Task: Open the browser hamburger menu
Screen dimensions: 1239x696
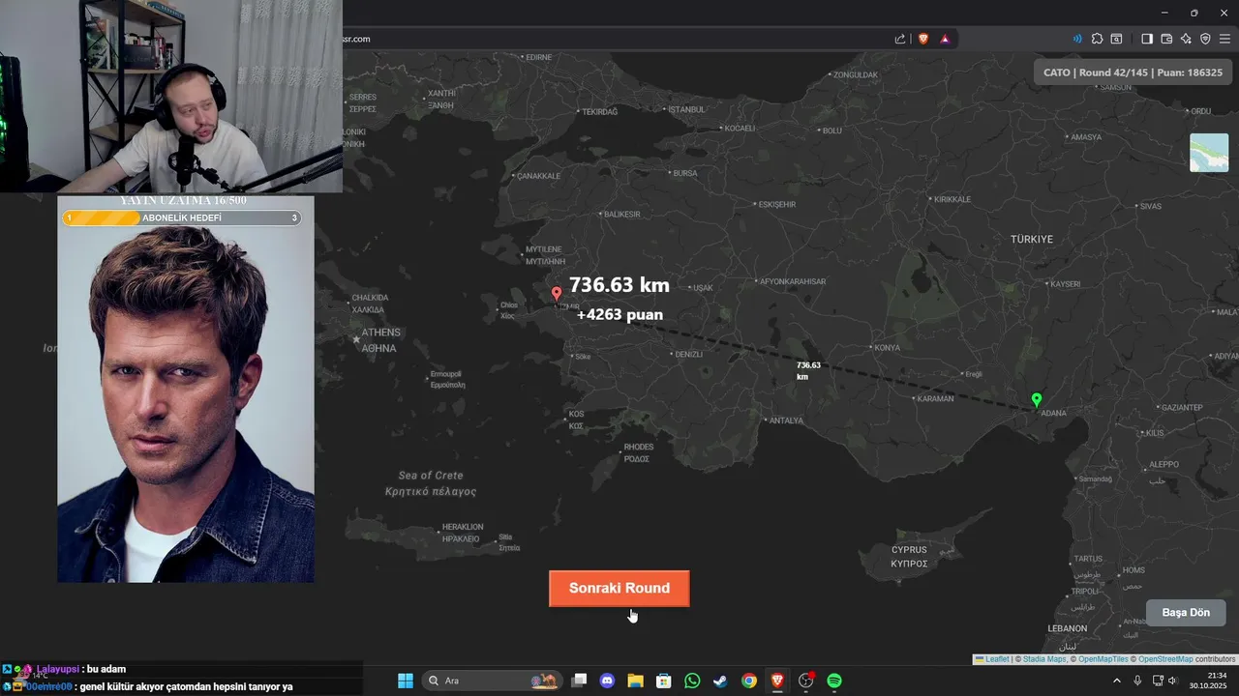Action: point(1224,39)
